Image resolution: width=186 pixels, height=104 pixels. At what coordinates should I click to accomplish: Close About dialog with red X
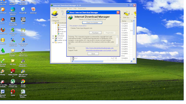pos(118,12)
